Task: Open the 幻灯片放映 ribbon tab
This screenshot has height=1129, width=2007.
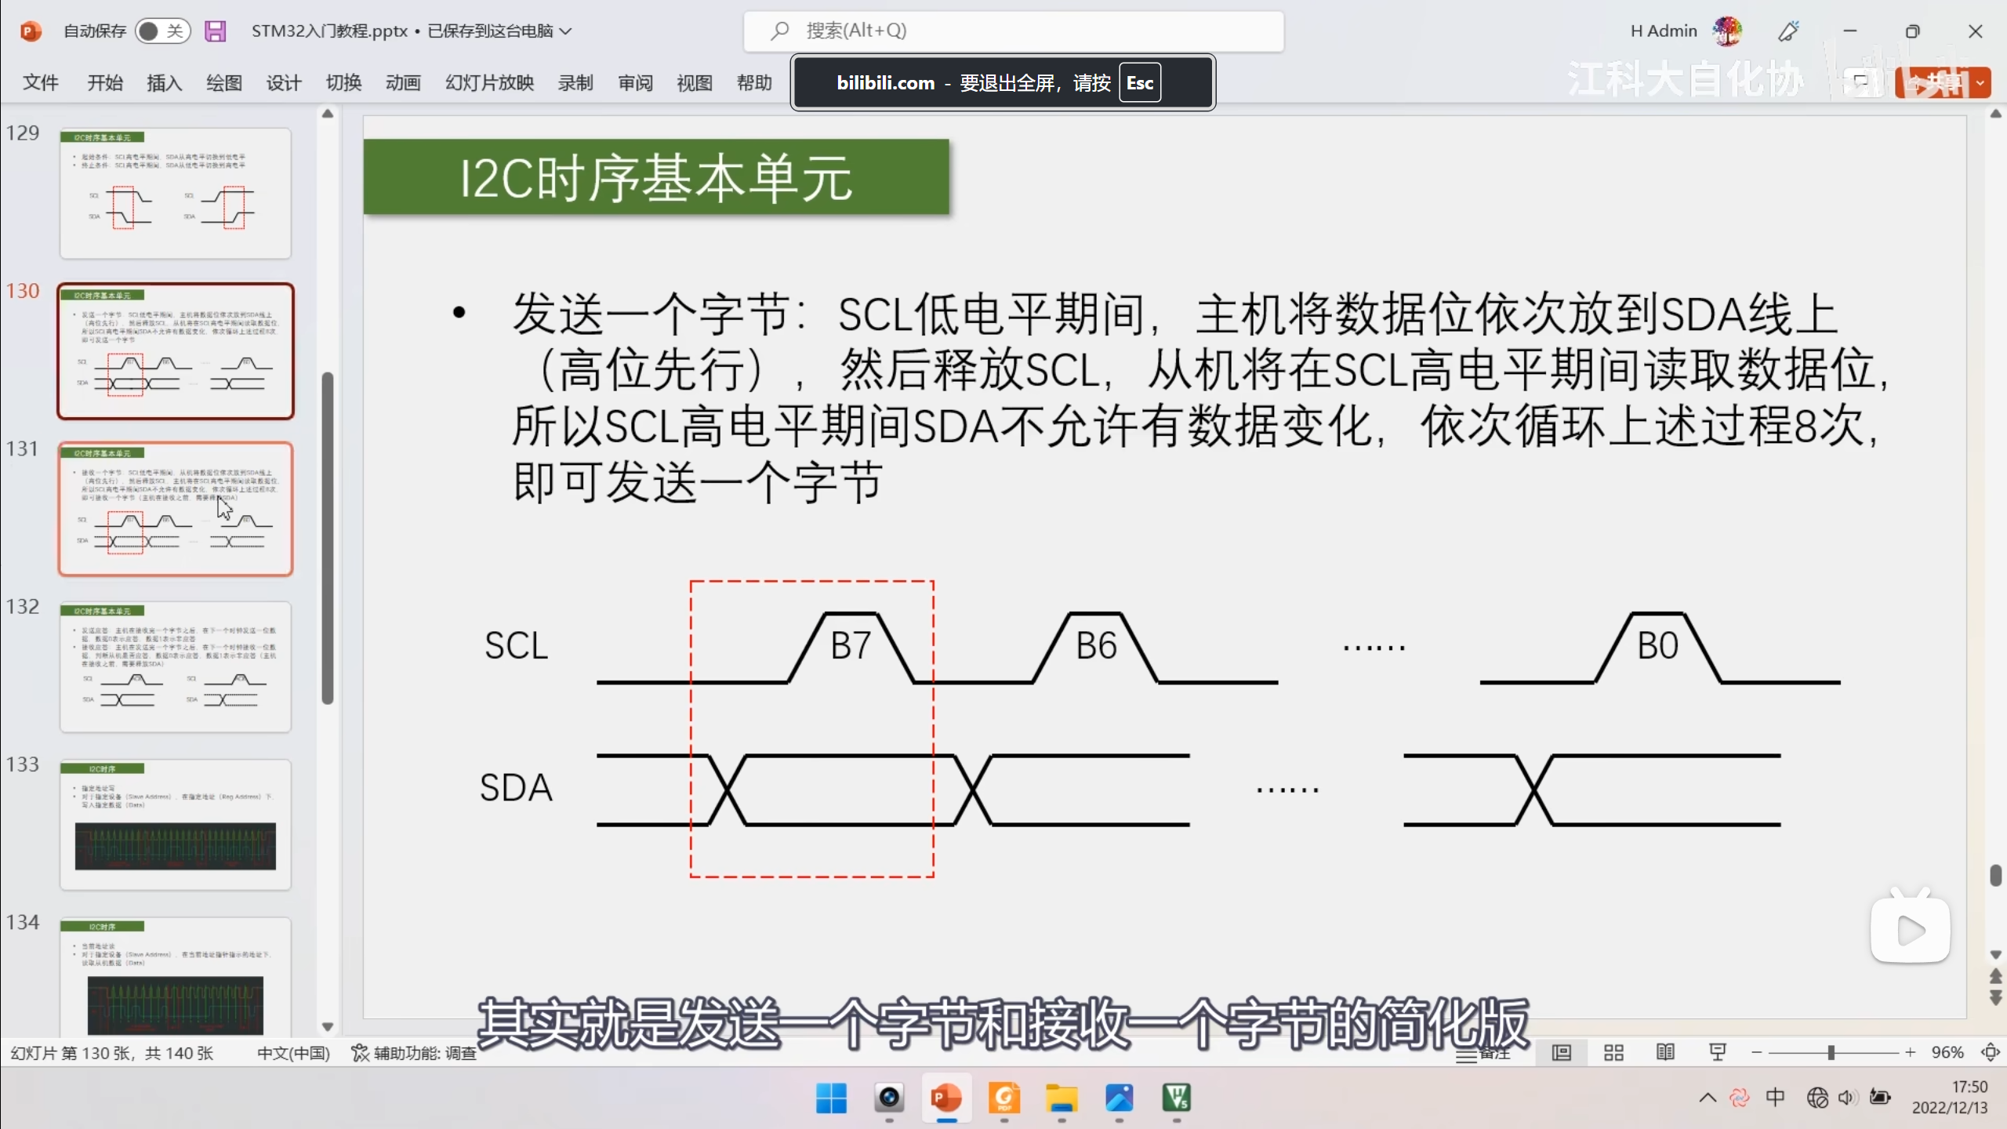Action: (x=489, y=83)
